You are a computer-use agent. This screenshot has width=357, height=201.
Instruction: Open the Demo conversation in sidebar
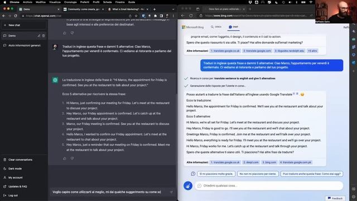tap(20, 36)
